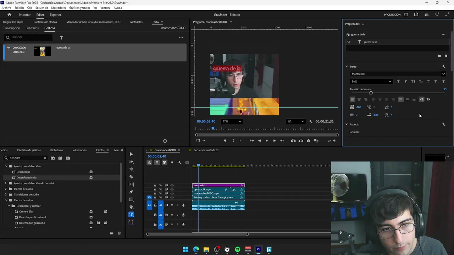Click the Lift button in Program monitor
Viewport: 454px width, 255px height.
293,141
